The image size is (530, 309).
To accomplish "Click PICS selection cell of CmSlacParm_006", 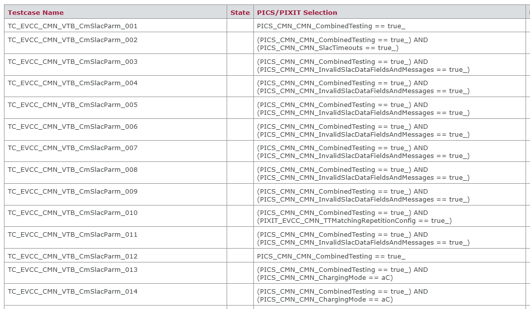I will [363, 130].
